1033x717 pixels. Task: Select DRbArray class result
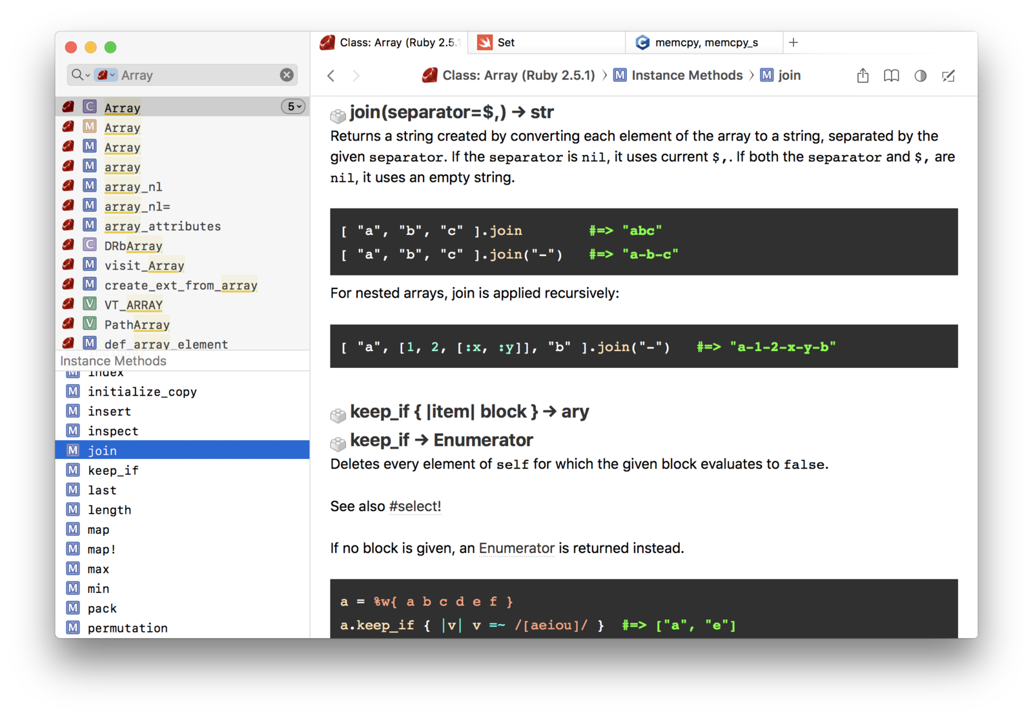coord(182,246)
